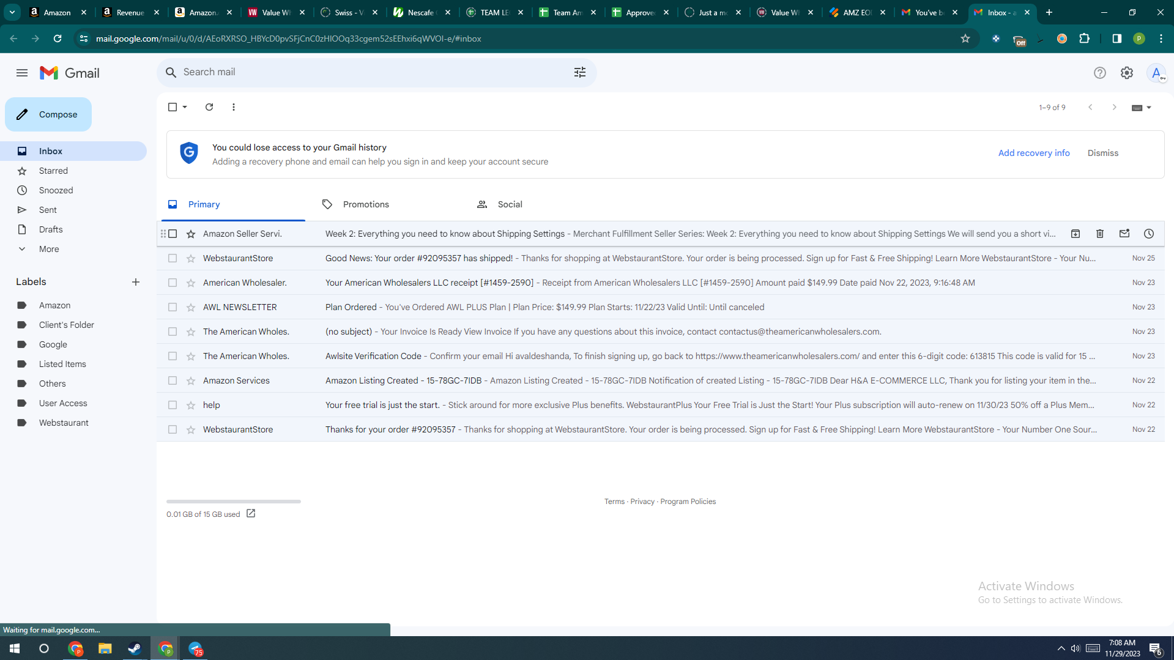Open Gmail settings gear icon
This screenshot has height=660, width=1174.
point(1127,73)
